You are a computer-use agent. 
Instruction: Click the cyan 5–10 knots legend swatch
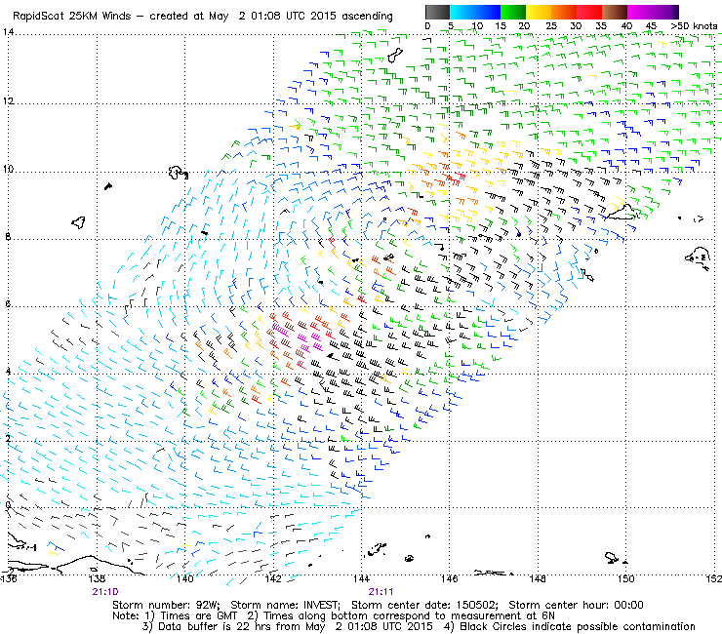pos(462,12)
